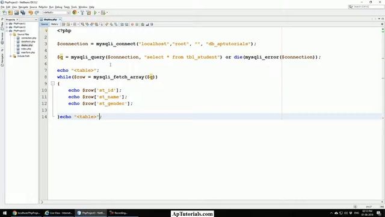Viewport: 385px width, 217px height.
Task: Click the Open Project toolbar icon
Action: pos(16,13)
